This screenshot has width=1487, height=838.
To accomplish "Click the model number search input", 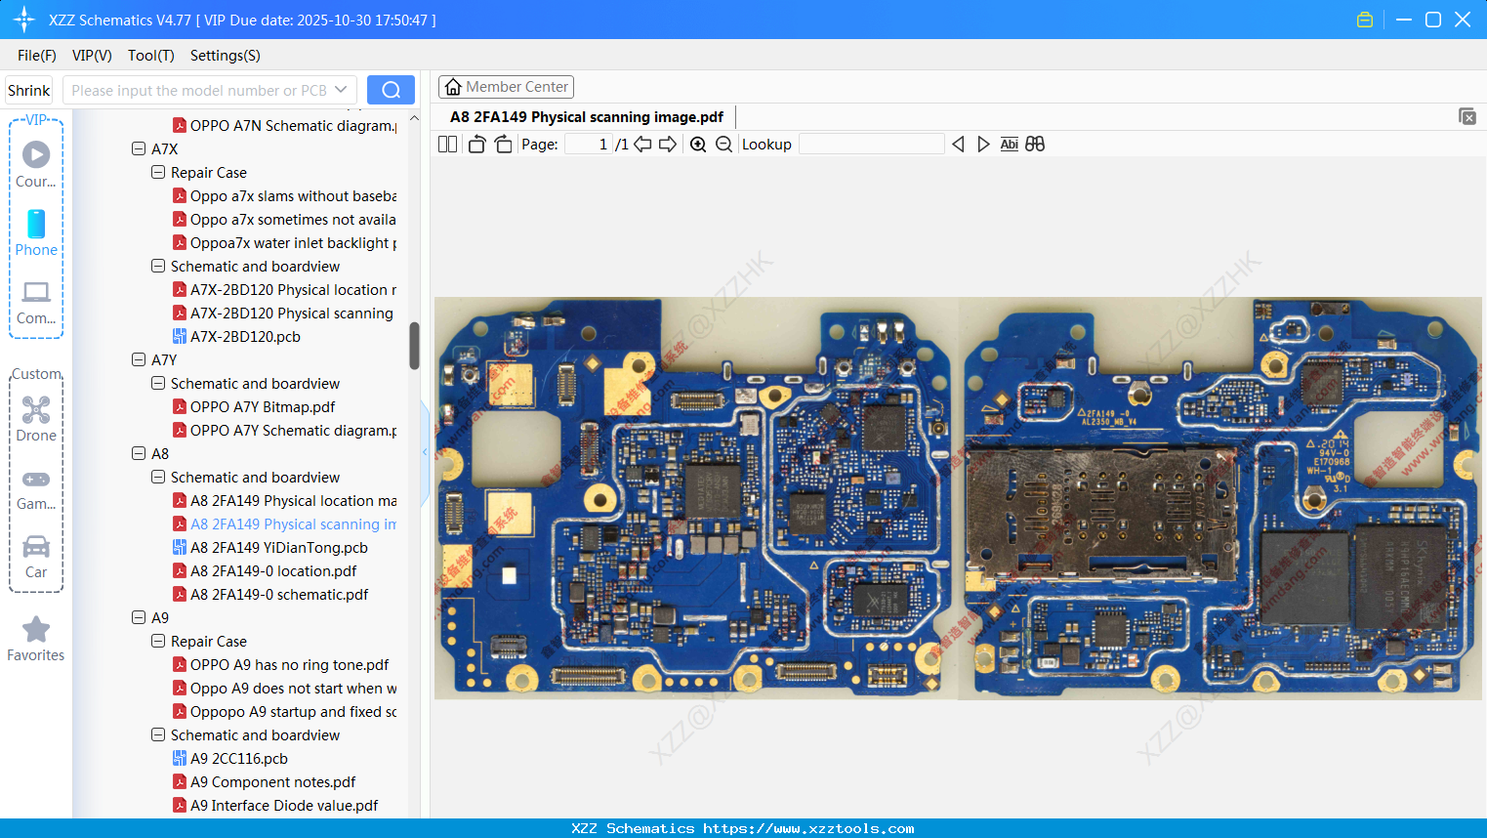I will 199,90.
